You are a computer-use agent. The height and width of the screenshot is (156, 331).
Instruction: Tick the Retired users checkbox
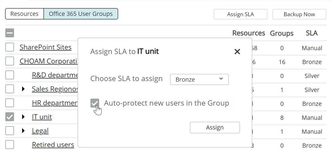coord(10,145)
